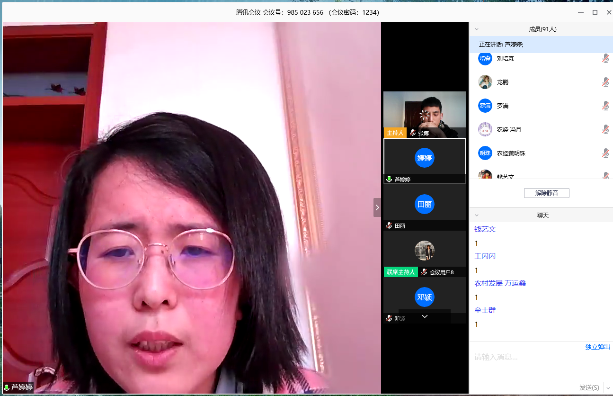Hide the side video strip with arrow
613x396 pixels.
pyautogui.click(x=377, y=207)
